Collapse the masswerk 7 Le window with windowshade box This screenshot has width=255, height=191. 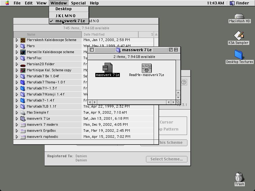(x=176, y=50)
